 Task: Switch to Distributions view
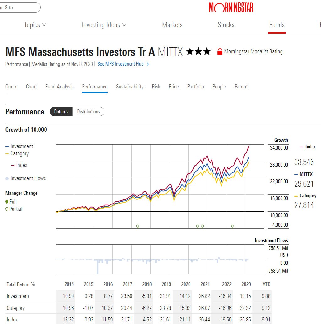88,112
